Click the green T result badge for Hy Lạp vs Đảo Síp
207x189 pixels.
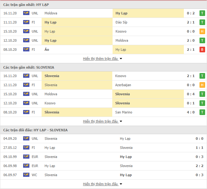202,22
